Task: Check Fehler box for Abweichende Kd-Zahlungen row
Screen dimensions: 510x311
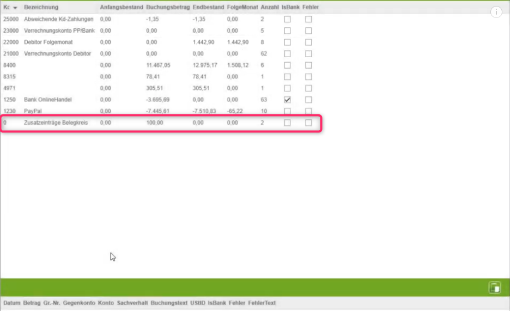Action: [x=308, y=19]
